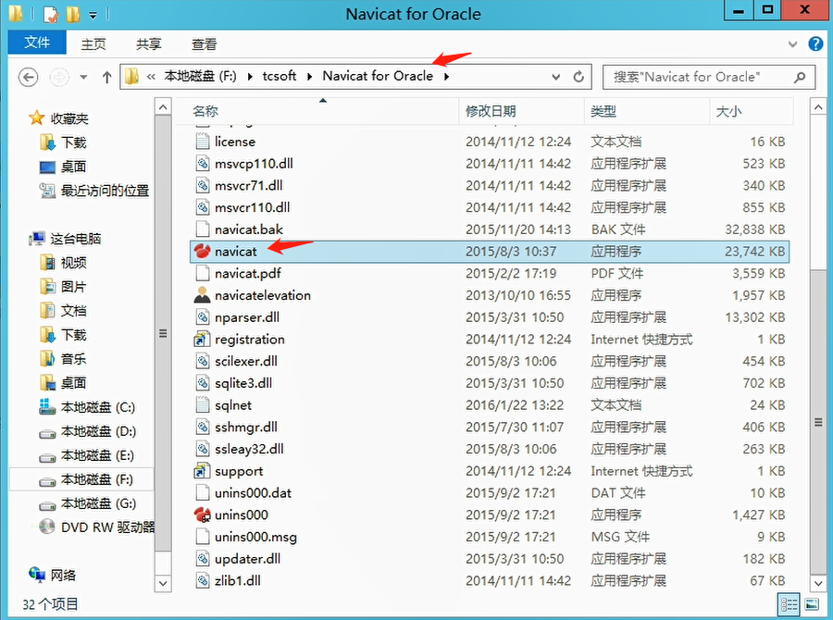The width and height of the screenshot is (833, 620).
Task: Open the navicat application file icon
Action: (x=203, y=252)
